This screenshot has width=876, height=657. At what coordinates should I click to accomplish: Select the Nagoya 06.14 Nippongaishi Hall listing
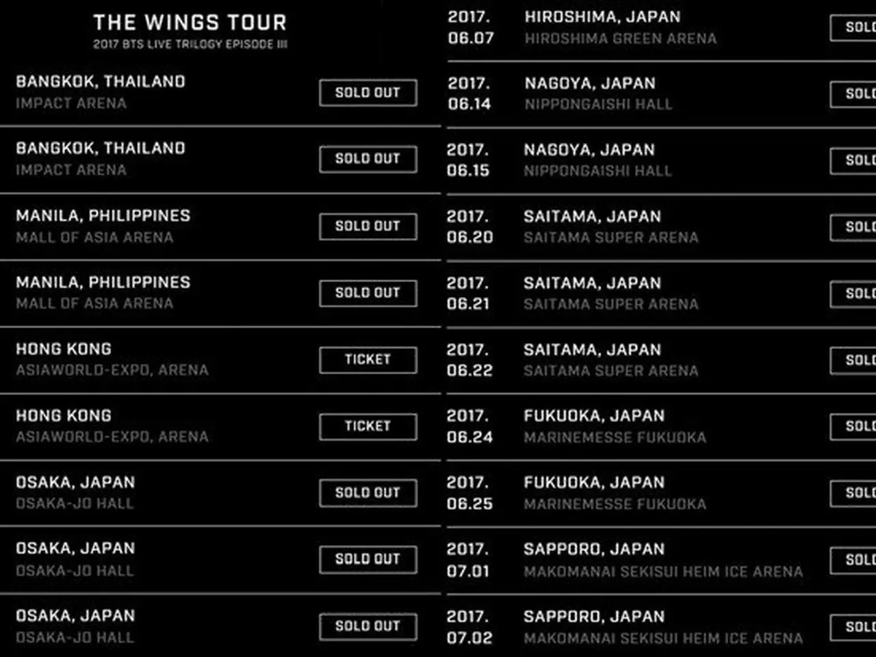click(661, 94)
